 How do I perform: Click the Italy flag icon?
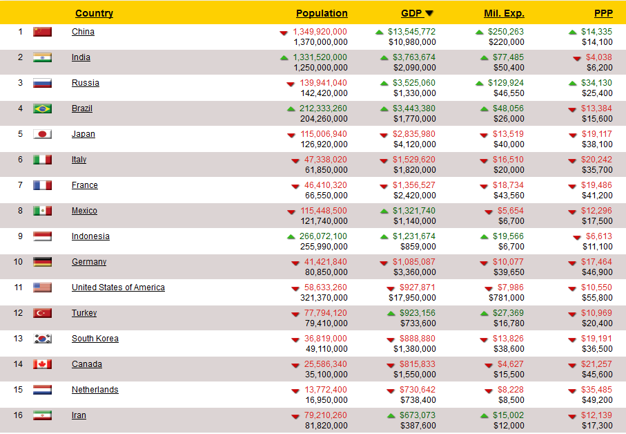[x=42, y=160]
